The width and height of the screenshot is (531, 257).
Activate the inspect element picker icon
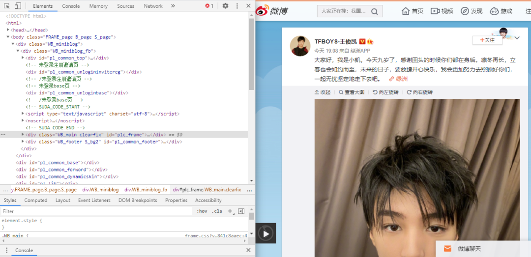(x=7, y=6)
